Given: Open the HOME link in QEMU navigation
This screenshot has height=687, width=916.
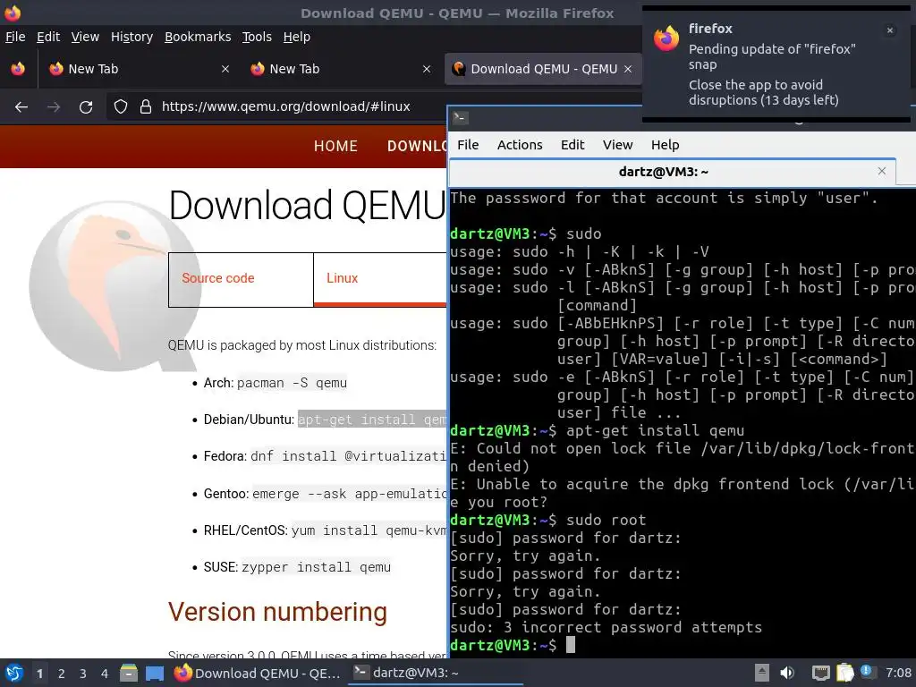Looking at the screenshot, I should (x=335, y=146).
